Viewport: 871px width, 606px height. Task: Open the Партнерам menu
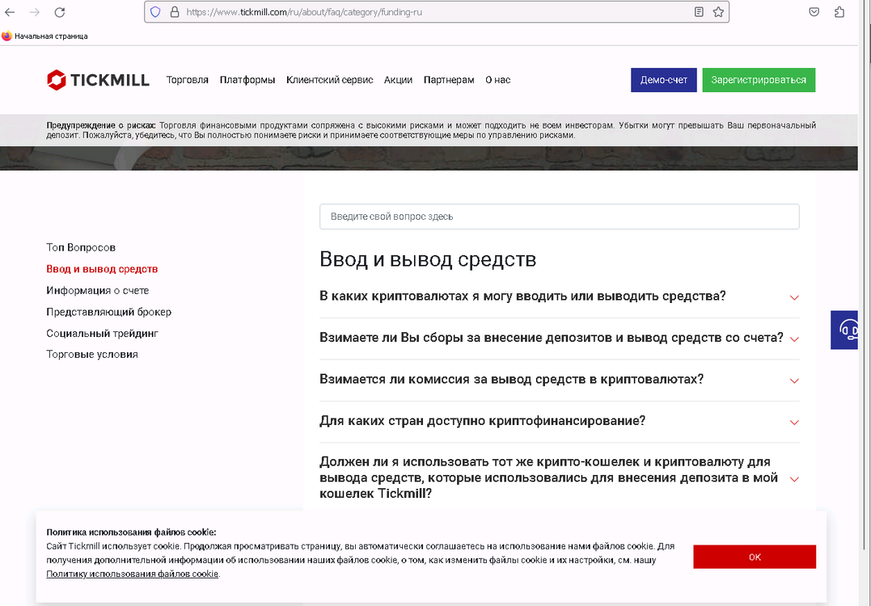coord(449,80)
